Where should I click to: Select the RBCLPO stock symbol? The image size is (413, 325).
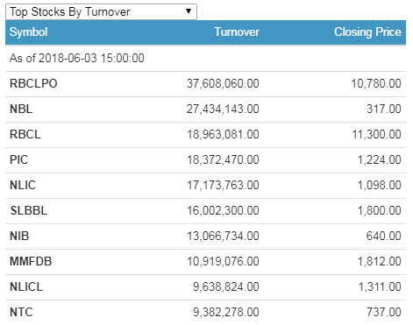coord(33,84)
